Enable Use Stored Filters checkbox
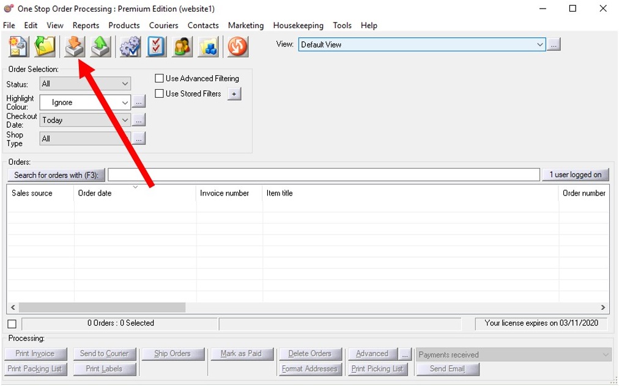Screen dimensions: 619x386 [x=159, y=93]
